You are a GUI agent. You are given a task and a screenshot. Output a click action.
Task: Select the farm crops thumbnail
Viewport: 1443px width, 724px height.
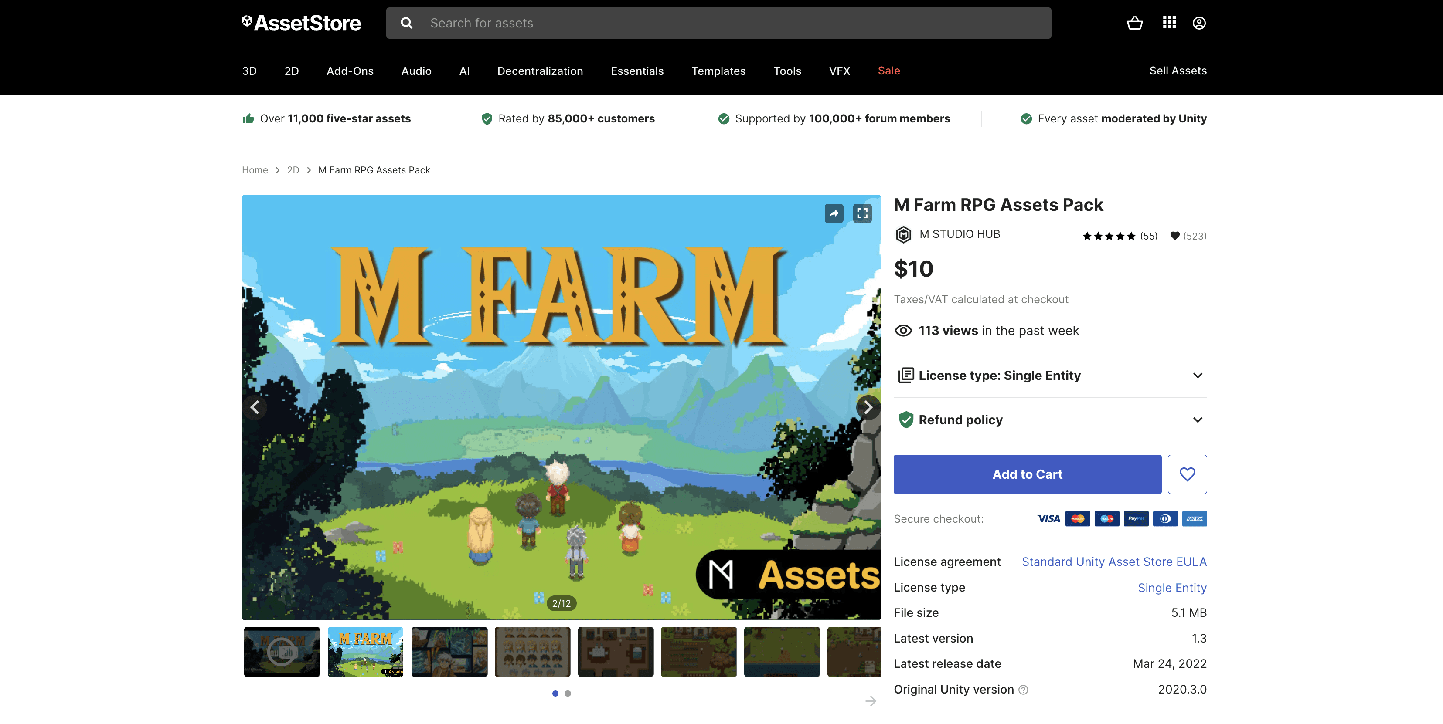click(x=698, y=652)
